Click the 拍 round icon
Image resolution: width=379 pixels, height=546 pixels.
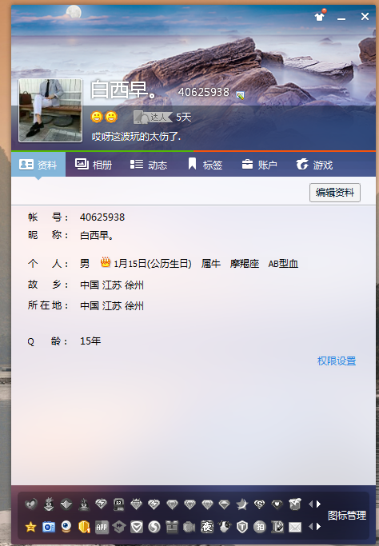[x=260, y=527]
